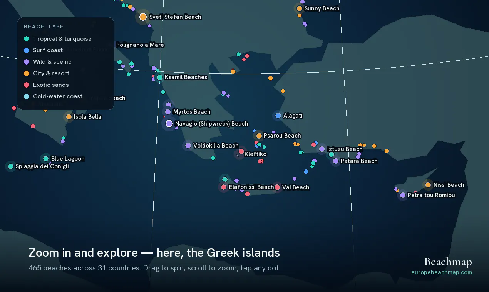Select the Kleftiko pink marker
The image size is (489, 292).
click(241, 151)
